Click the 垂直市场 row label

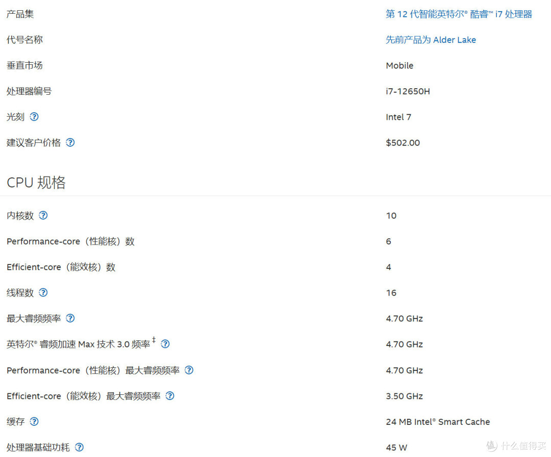pos(24,65)
